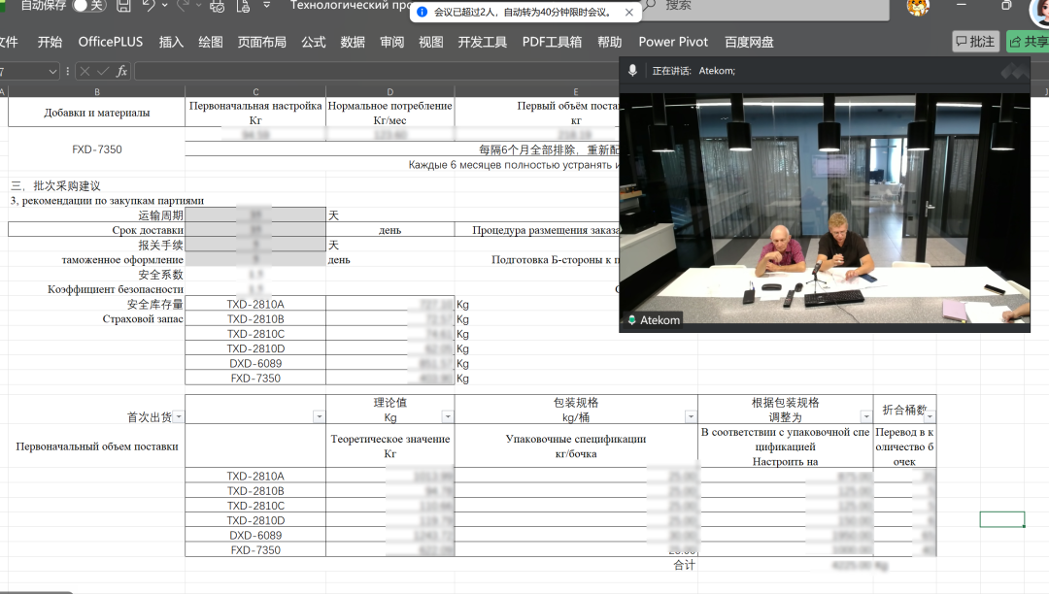Open the Redo history dropdown arrow
1049x594 pixels.
(199, 6)
